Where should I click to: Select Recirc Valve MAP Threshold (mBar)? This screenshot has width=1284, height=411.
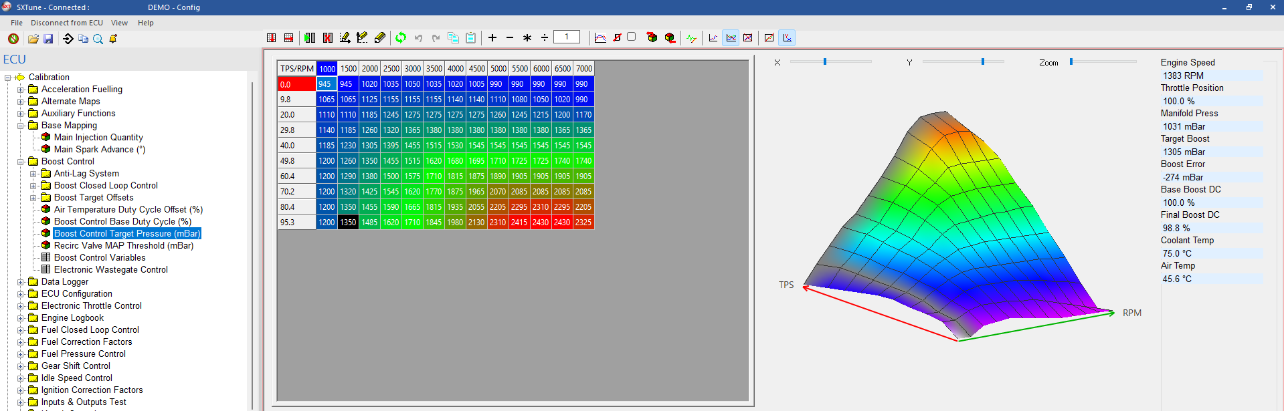pyautogui.click(x=124, y=246)
